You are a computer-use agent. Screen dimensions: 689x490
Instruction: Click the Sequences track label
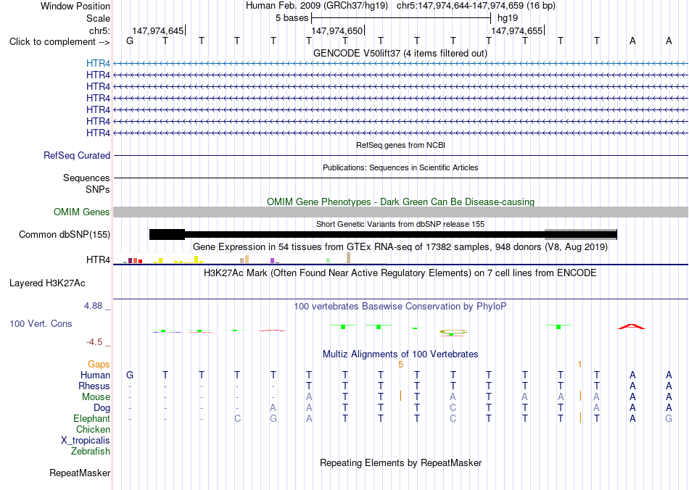click(86, 178)
